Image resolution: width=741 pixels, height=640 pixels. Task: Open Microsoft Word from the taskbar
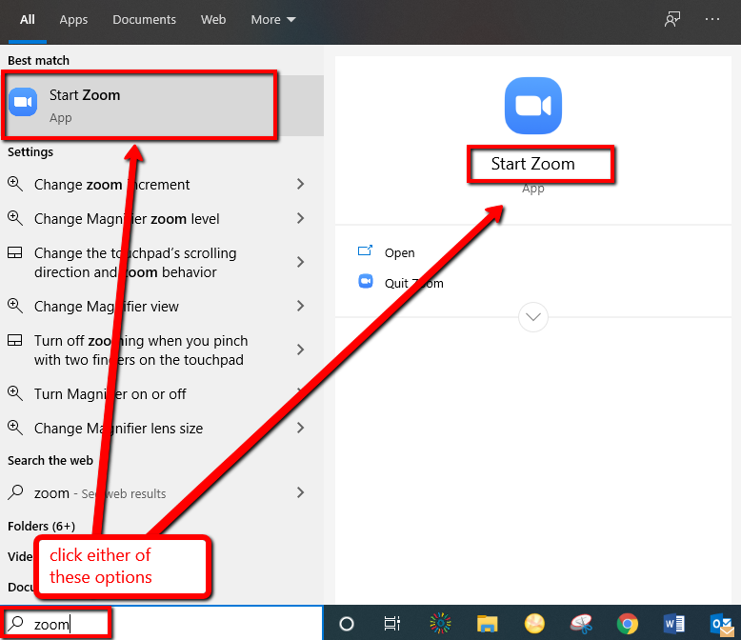click(x=674, y=624)
